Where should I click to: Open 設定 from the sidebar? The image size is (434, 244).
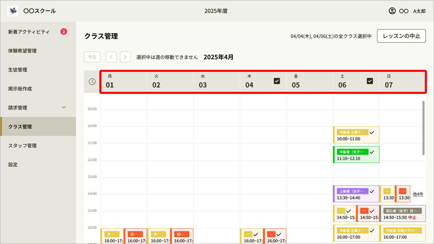(13, 164)
